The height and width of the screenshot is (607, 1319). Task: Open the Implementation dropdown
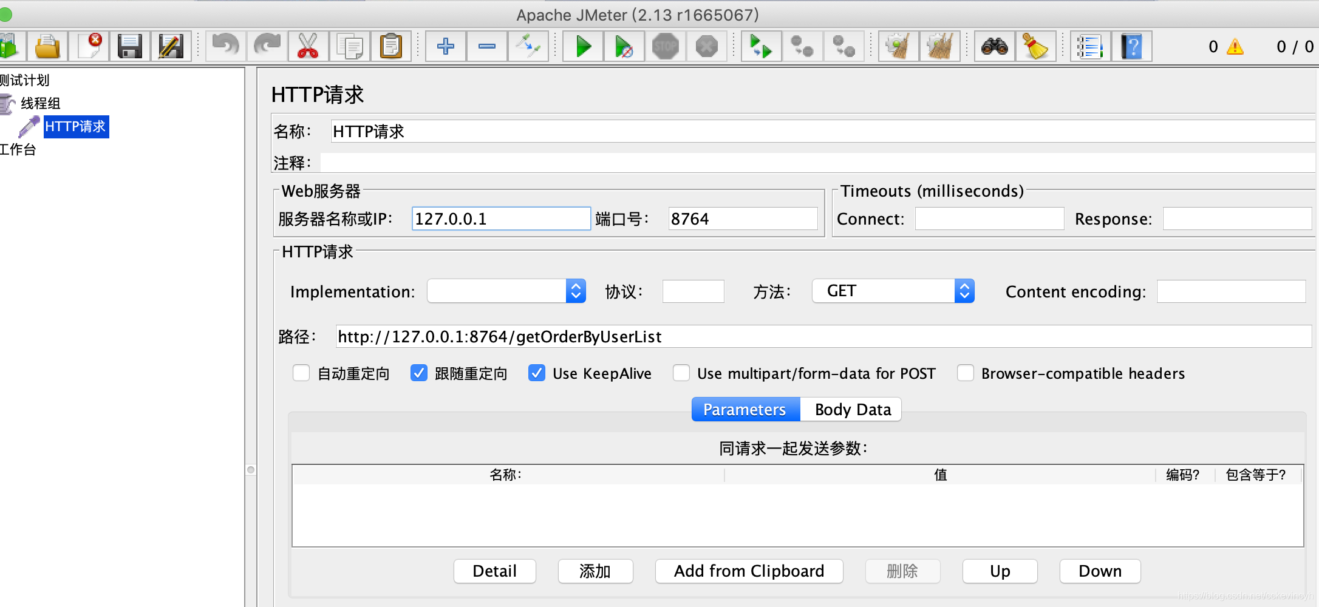pos(506,291)
